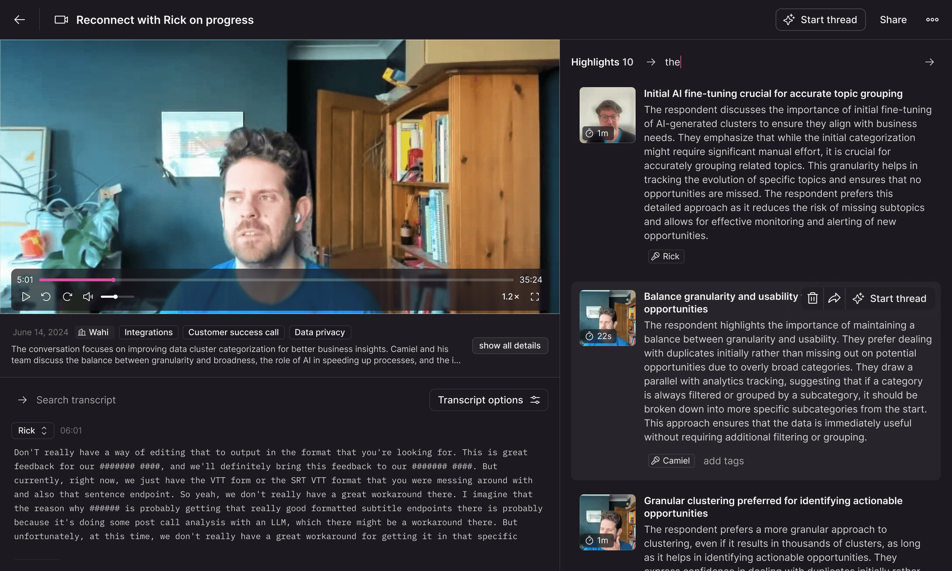Select the Data privacy tag
This screenshot has height=571, width=952.
click(x=319, y=332)
